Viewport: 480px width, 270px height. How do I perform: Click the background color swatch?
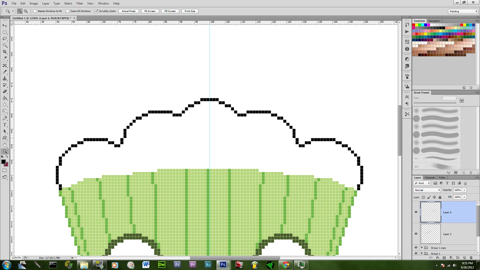pyautogui.click(x=7, y=165)
